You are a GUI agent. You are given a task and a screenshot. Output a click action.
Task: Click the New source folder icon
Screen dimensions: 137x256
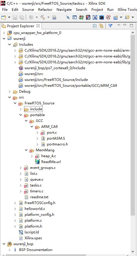[x=127, y=17]
